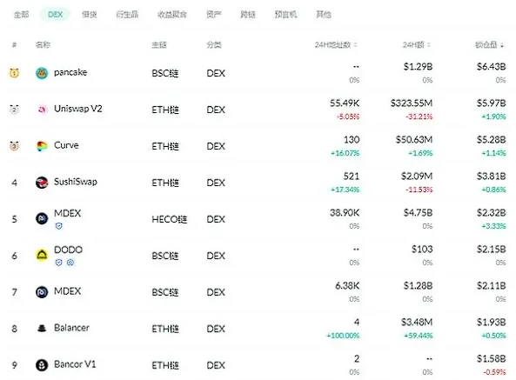Click the SushiSwap logo icon
This screenshot has height=380, width=516.
(x=42, y=183)
